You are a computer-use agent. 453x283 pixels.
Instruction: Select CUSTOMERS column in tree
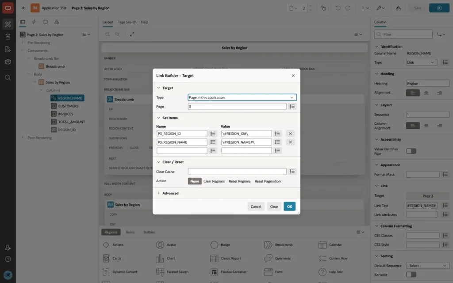point(68,106)
